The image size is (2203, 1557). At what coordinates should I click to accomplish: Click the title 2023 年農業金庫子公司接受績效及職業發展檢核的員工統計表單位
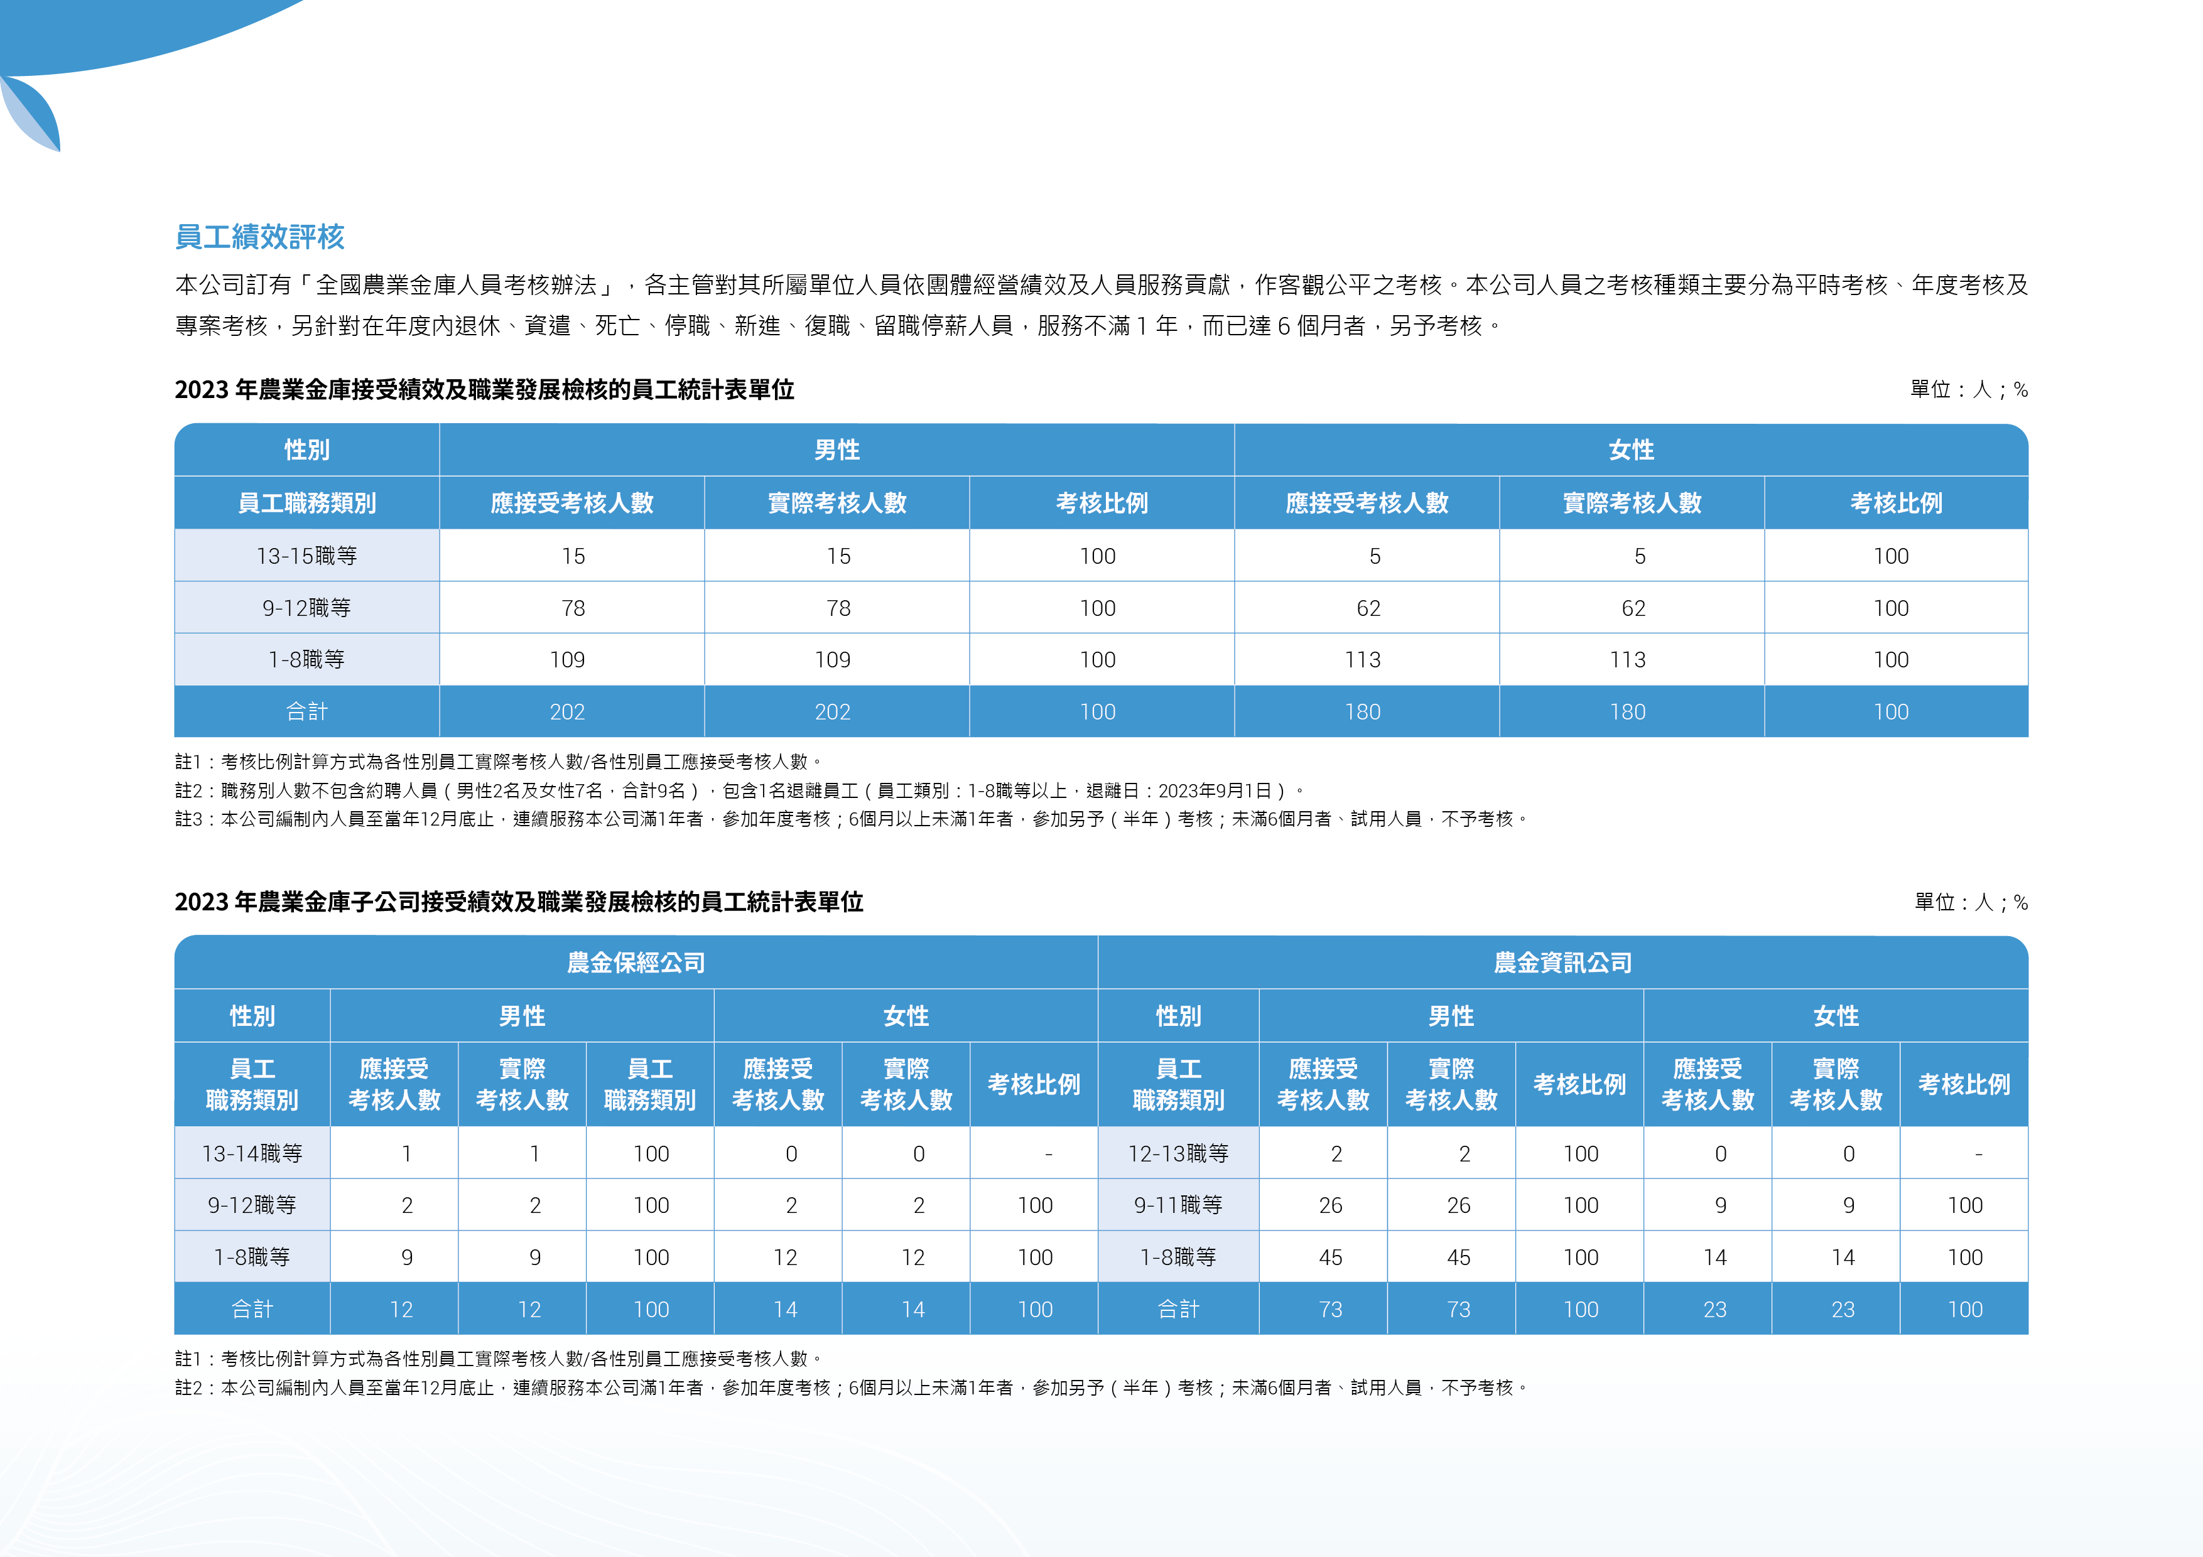click(519, 902)
